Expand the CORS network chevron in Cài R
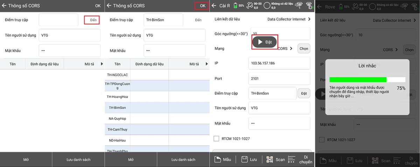Viewport: 420px width, 167px height. coord(291,49)
